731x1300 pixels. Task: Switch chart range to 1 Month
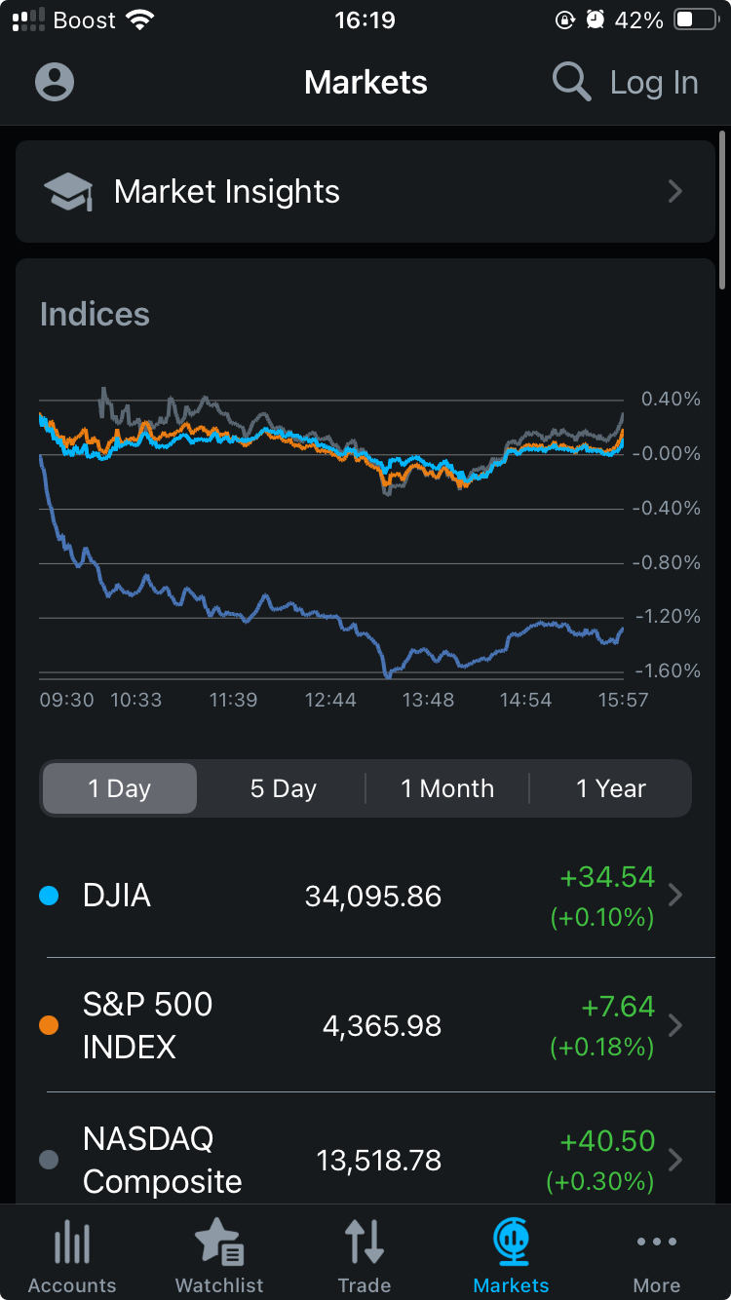[447, 788]
